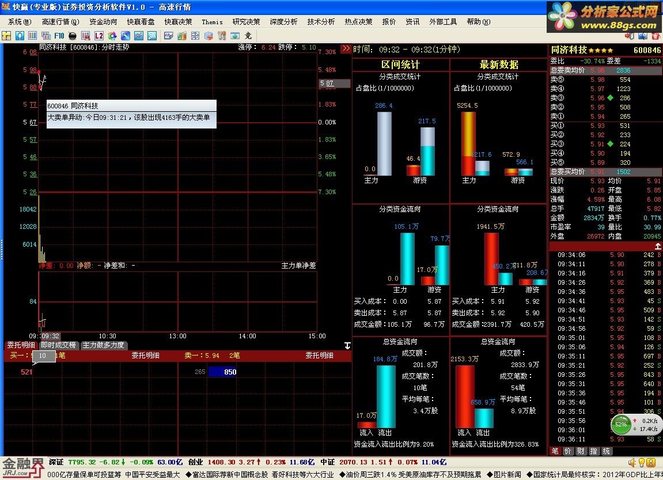The image size is (663, 480).
Task: Open the 快赢看盘 menu
Action: 141,21
